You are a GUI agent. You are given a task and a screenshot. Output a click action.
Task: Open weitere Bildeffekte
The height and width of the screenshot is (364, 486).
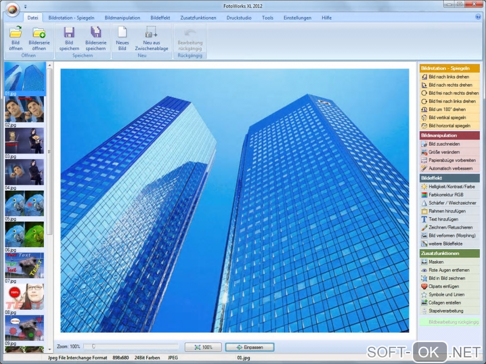pos(449,244)
